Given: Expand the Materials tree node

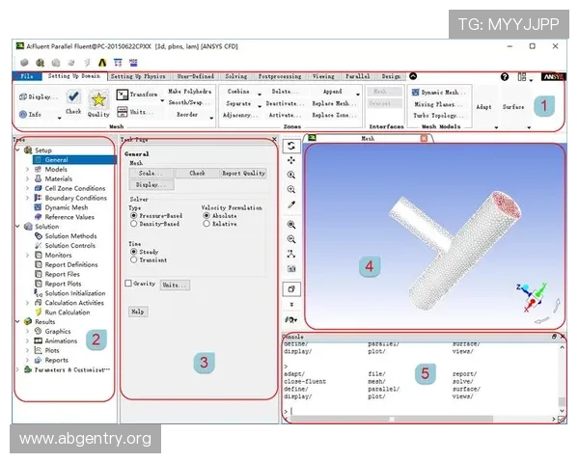Looking at the screenshot, I should pos(27,178).
